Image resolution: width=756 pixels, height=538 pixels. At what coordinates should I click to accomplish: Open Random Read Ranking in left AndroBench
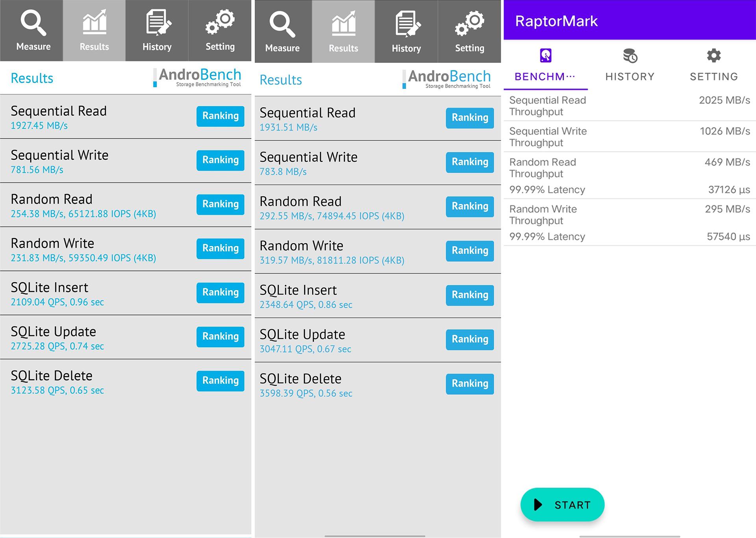(x=220, y=204)
